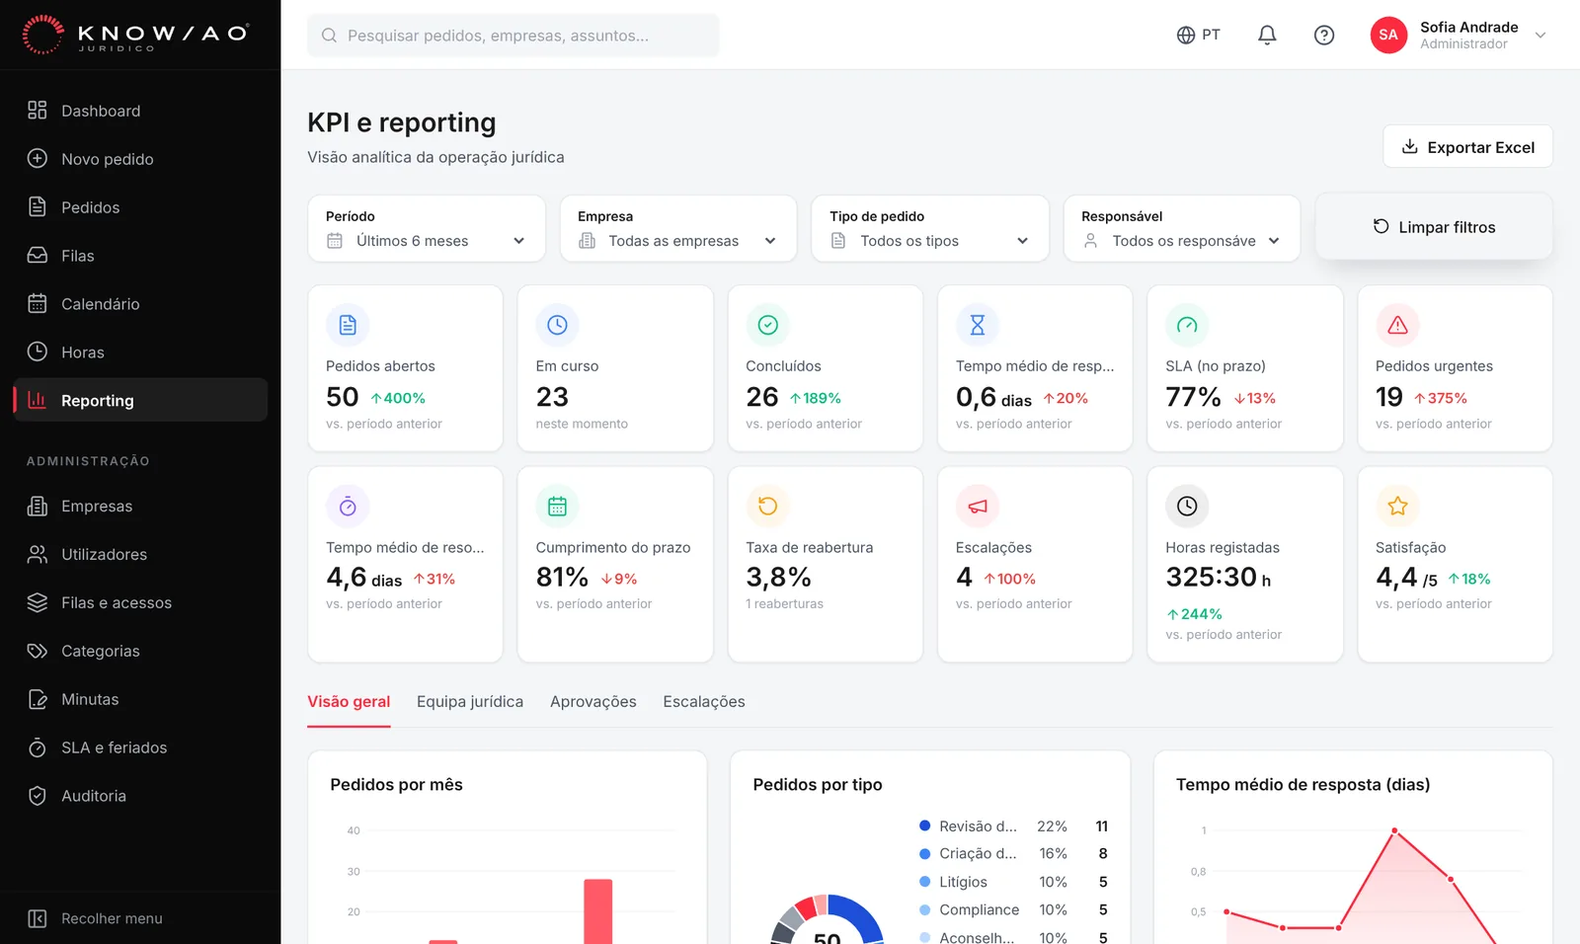Image resolution: width=1580 pixels, height=944 pixels.
Task: Switch to the Aprovações tab
Action: point(593,702)
